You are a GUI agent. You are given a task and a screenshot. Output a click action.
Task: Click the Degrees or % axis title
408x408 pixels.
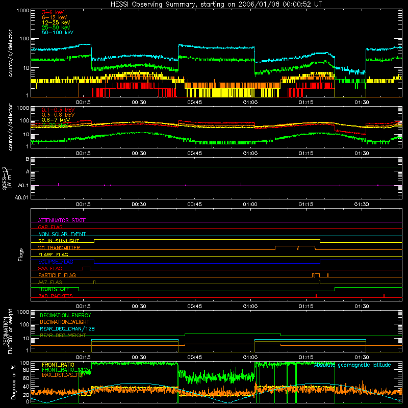click(13, 382)
